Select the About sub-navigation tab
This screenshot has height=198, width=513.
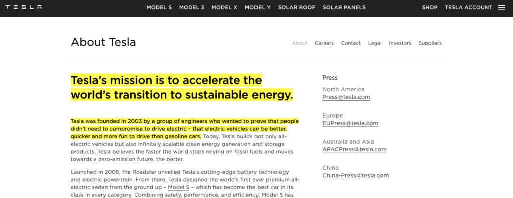pyautogui.click(x=300, y=43)
